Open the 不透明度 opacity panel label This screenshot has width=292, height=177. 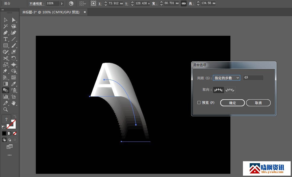coord(37,4)
